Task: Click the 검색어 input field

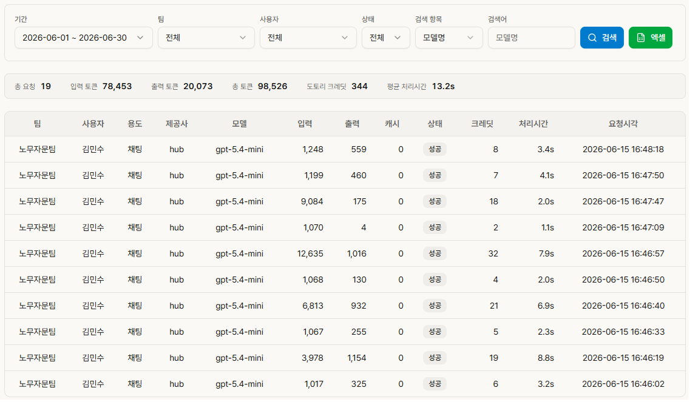Action: 531,38
